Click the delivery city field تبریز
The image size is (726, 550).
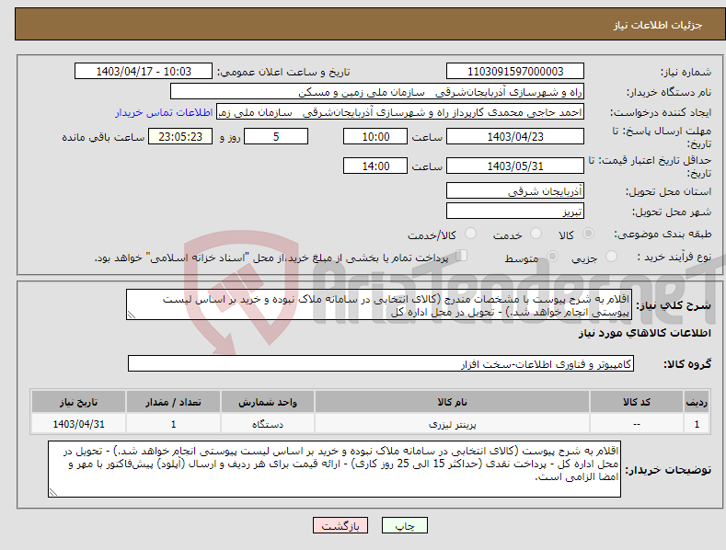[x=515, y=212]
